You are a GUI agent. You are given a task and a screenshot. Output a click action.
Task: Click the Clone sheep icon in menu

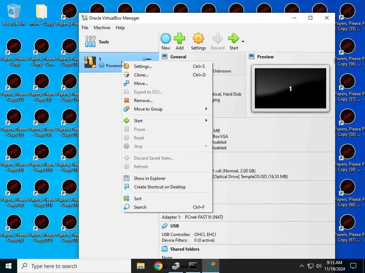click(x=127, y=75)
